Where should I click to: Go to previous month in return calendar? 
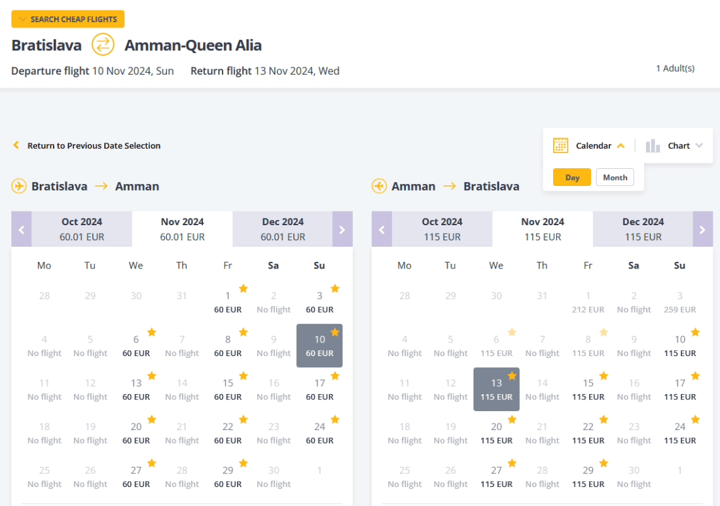pos(382,229)
